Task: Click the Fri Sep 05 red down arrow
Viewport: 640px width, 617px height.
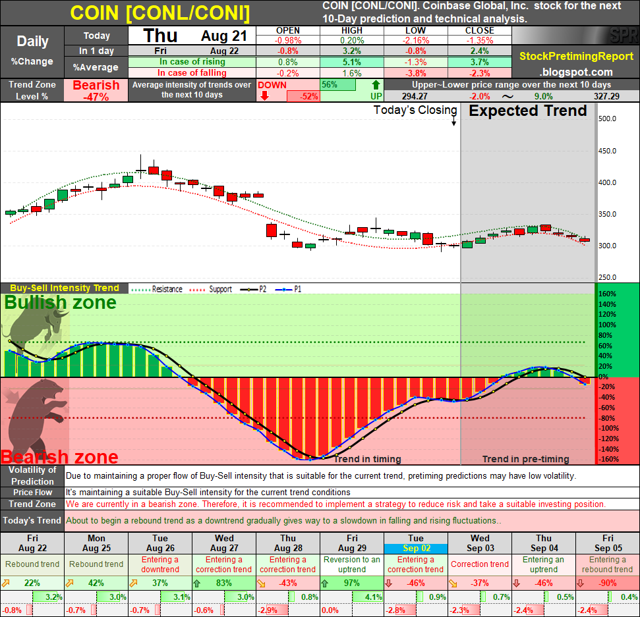Action: click(581, 583)
